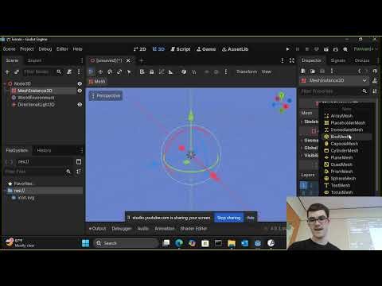
Task: Click the movie maker mode icon
Action: click(x=345, y=49)
